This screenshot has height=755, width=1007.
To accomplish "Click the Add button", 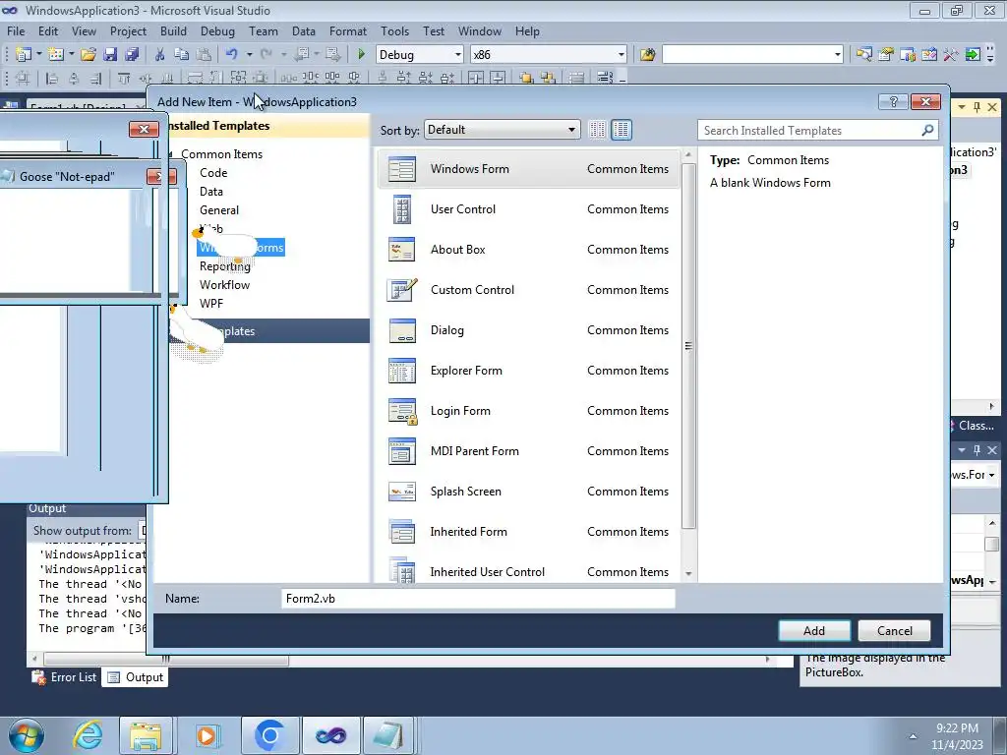I will 813,631.
